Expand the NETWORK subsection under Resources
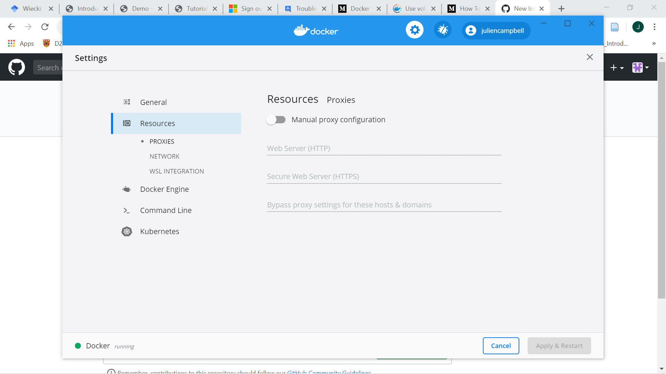 (165, 156)
